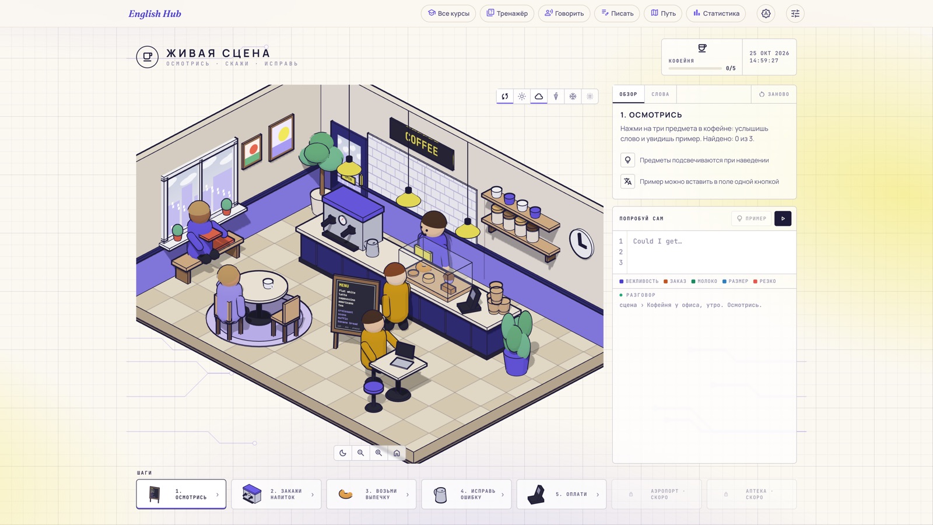This screenshot has width=933, height=525.
Task: Switch to the Обзор tab
Action: tap(628, 94)
